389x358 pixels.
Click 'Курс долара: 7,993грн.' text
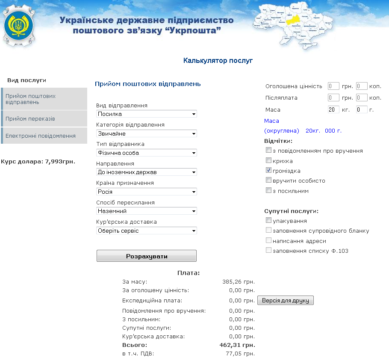tap(38, 162)
